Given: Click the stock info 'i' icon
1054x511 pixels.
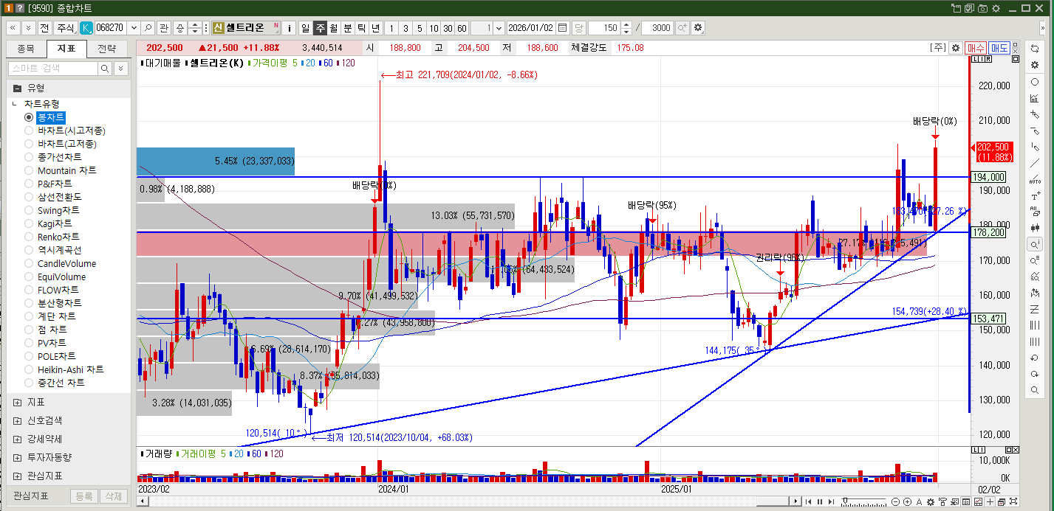Looking at the screenshot, I should 290,27.
